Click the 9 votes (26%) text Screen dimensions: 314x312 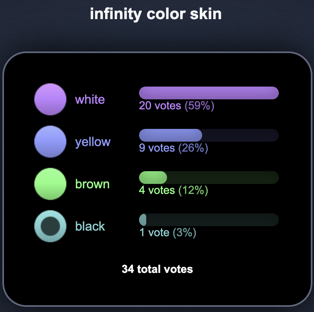tap(174, 148)
